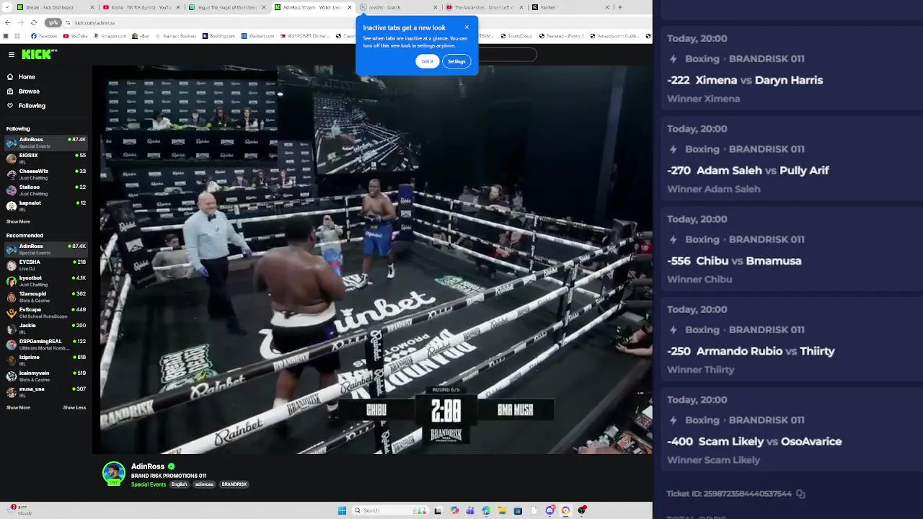Switch to the Rainbet browser tab
The width and height of the screenshot is (923, 519).
(x=571, y=7)
